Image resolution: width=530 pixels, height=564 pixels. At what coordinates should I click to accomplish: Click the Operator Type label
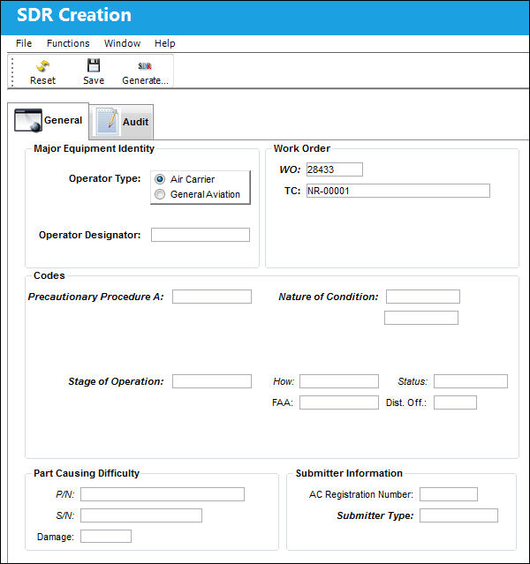[x=105, y=178]
